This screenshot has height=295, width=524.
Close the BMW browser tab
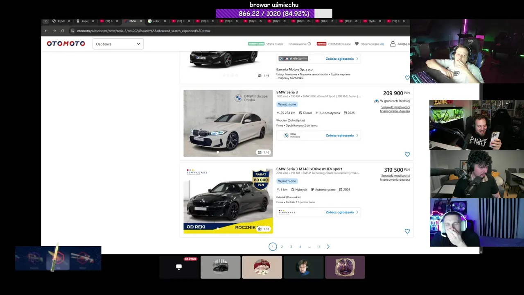click(x=141, y=21)
